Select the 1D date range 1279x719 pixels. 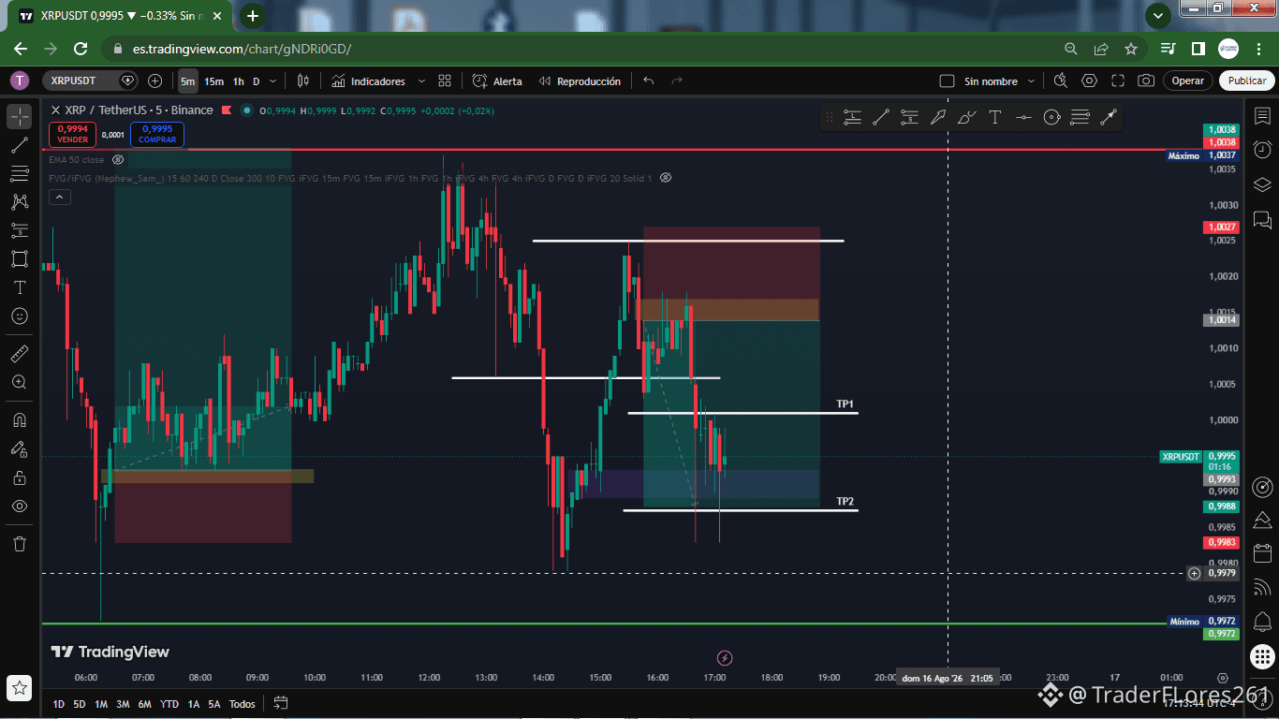coord(59,704)
